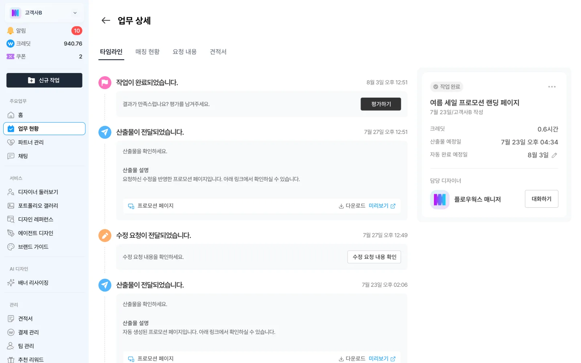Open 에이전트 디자인
Screen dimensions: 581x363
pyautogui.click(x=44, y=233)
